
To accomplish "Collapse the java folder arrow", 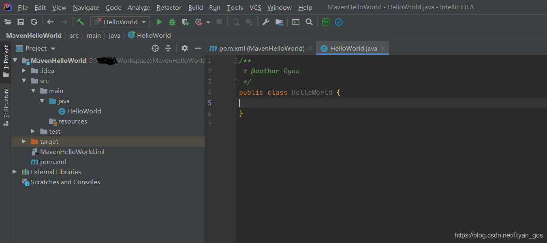I will 42,101.
